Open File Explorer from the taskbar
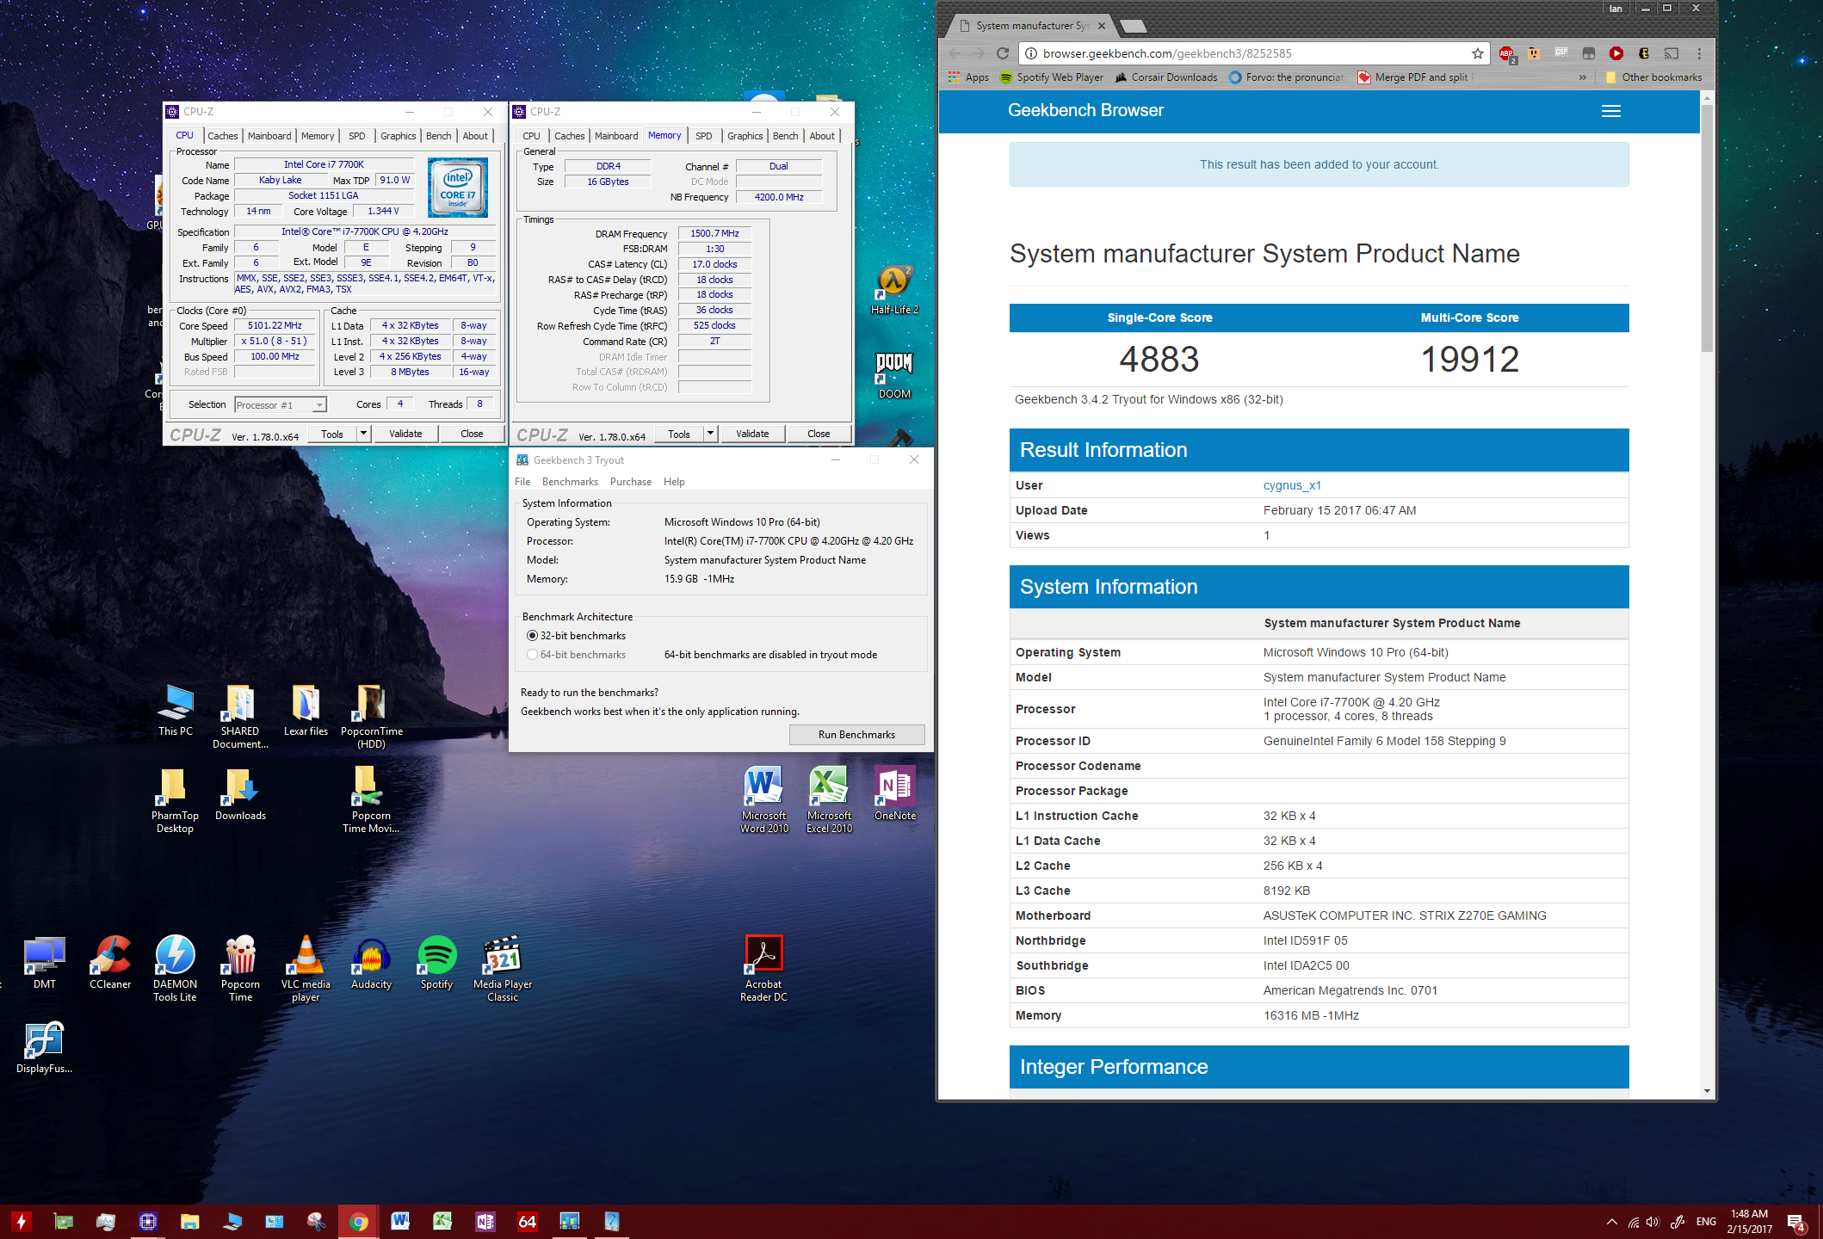Image resolution: width=1823 pixels, height=1239 pixels. click(x=190, y=1221)
